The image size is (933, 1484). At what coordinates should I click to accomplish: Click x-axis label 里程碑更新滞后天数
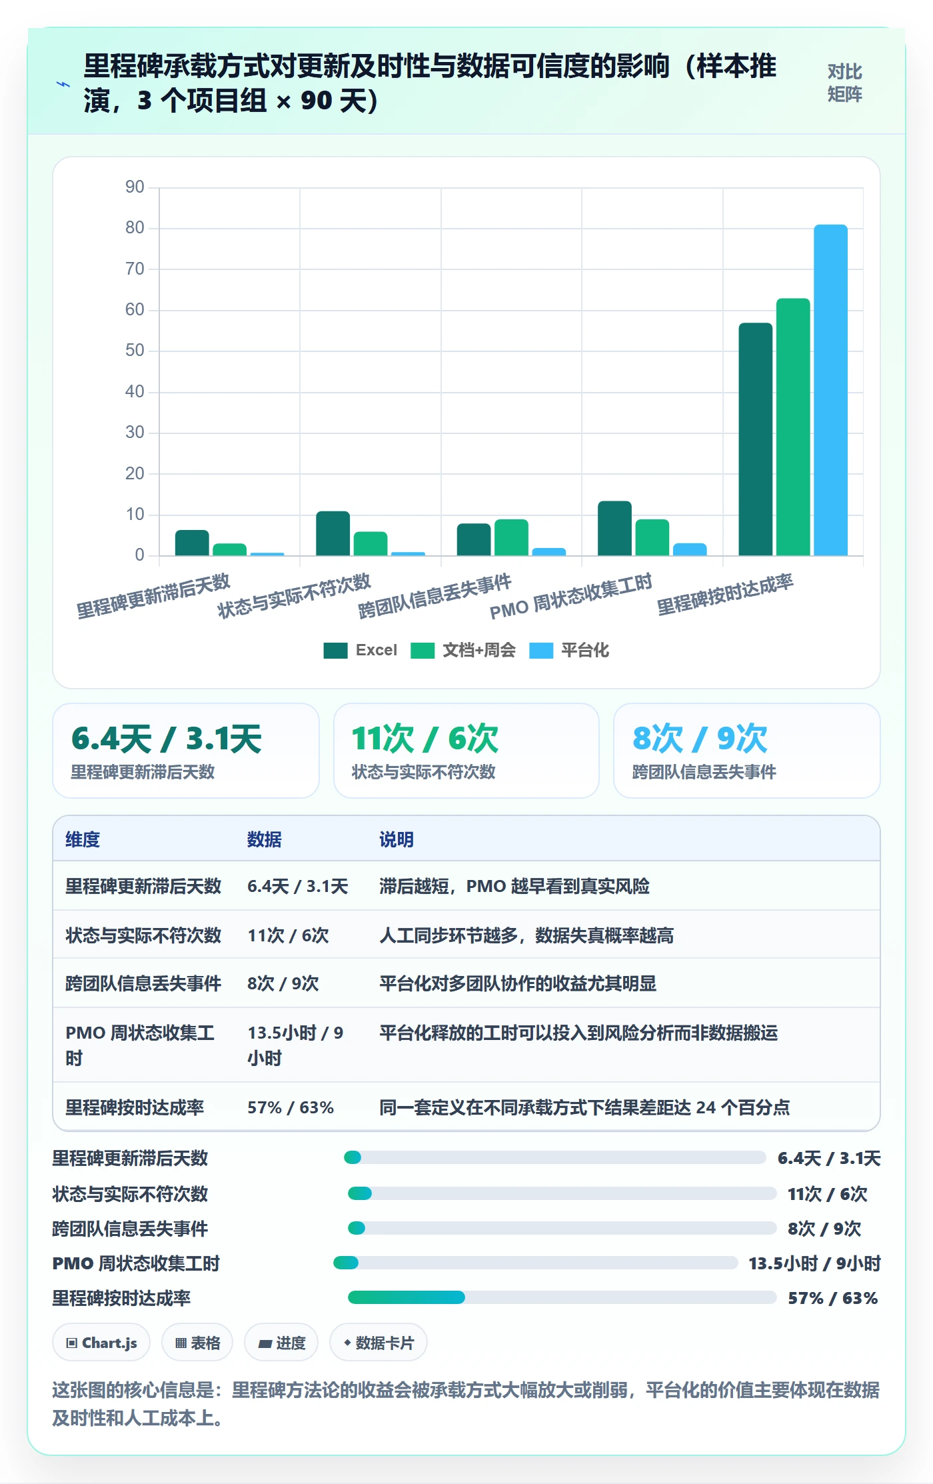coord(153,596)
